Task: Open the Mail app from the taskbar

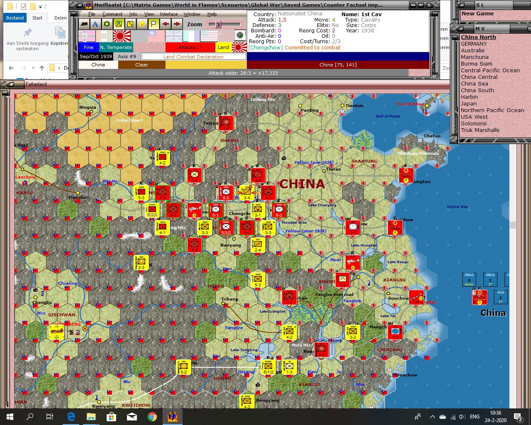Action: coord(132,417)
